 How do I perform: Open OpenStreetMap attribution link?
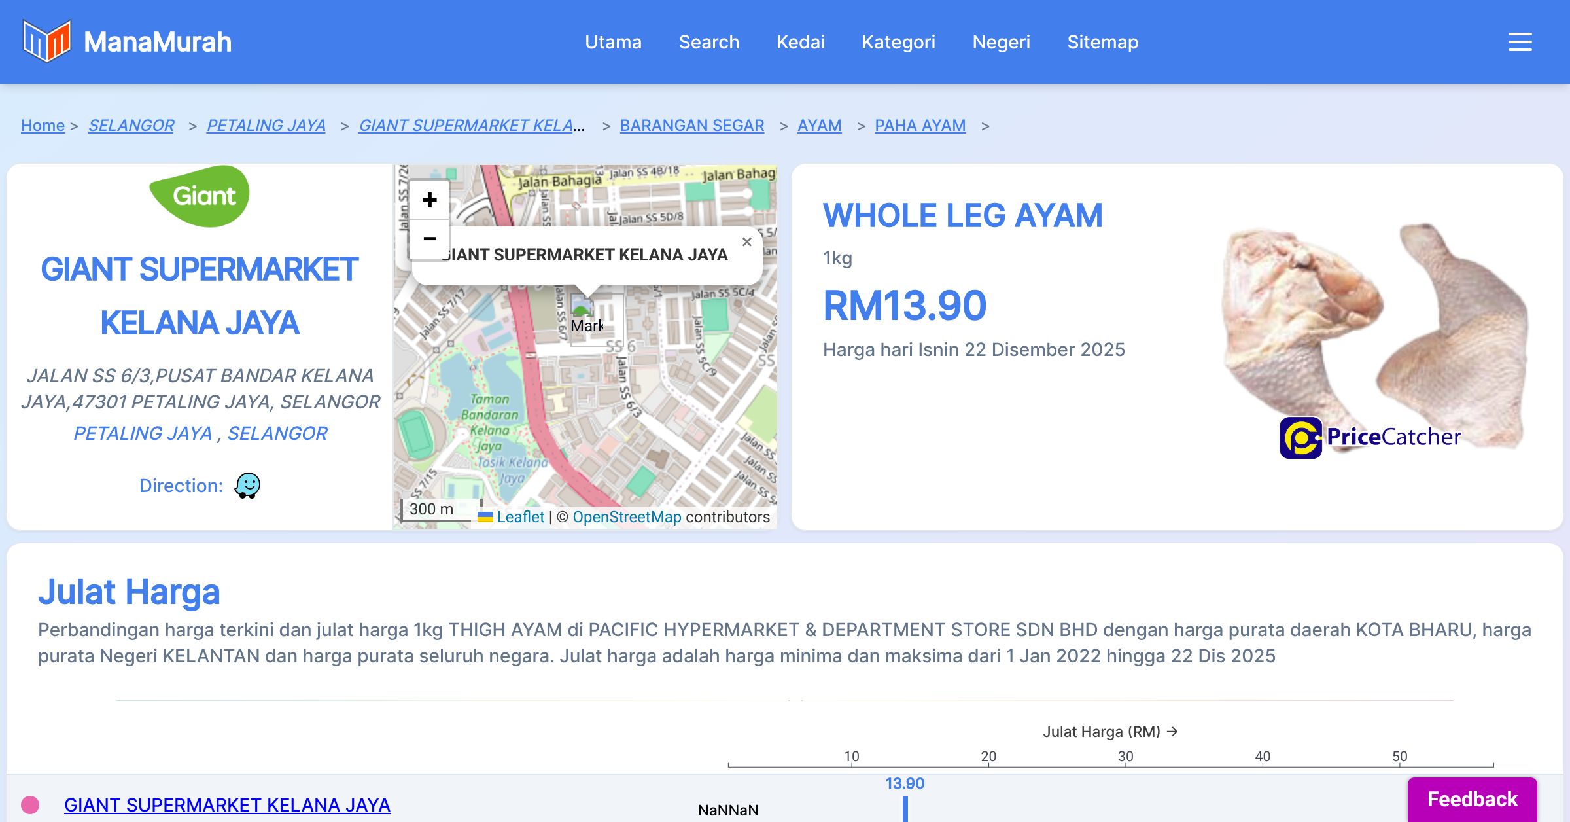tap(627, 517)
